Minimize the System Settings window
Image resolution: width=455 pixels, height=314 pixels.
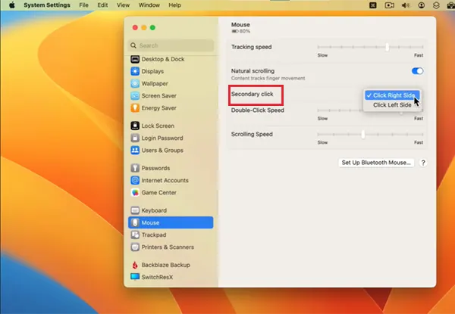(x=143, y=27)
